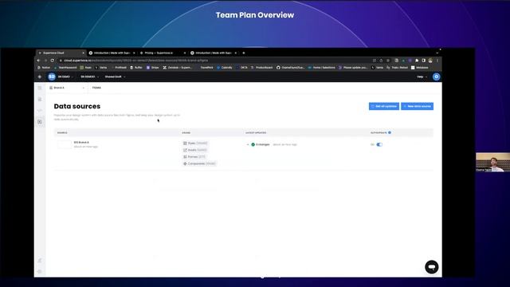The width and height of the screenshot is (510, 287).
Task: Open the Help dropdown menu
Action: [422, 77]
